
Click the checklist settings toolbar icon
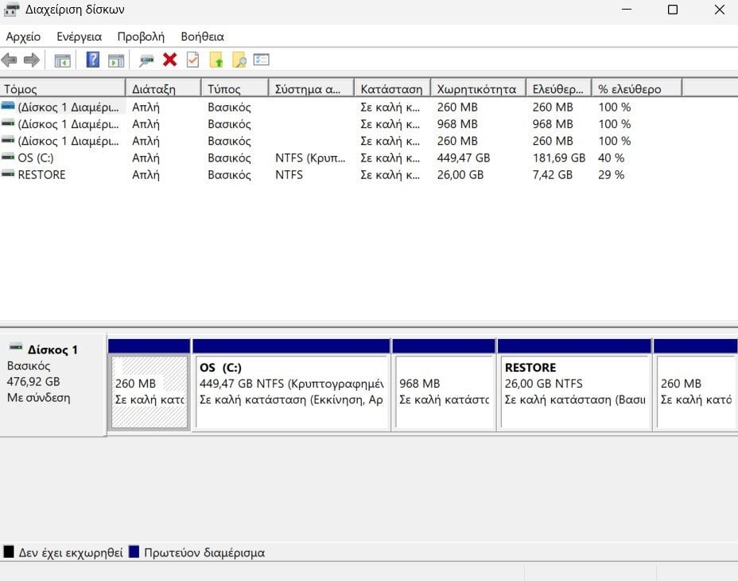pos(261,60)
